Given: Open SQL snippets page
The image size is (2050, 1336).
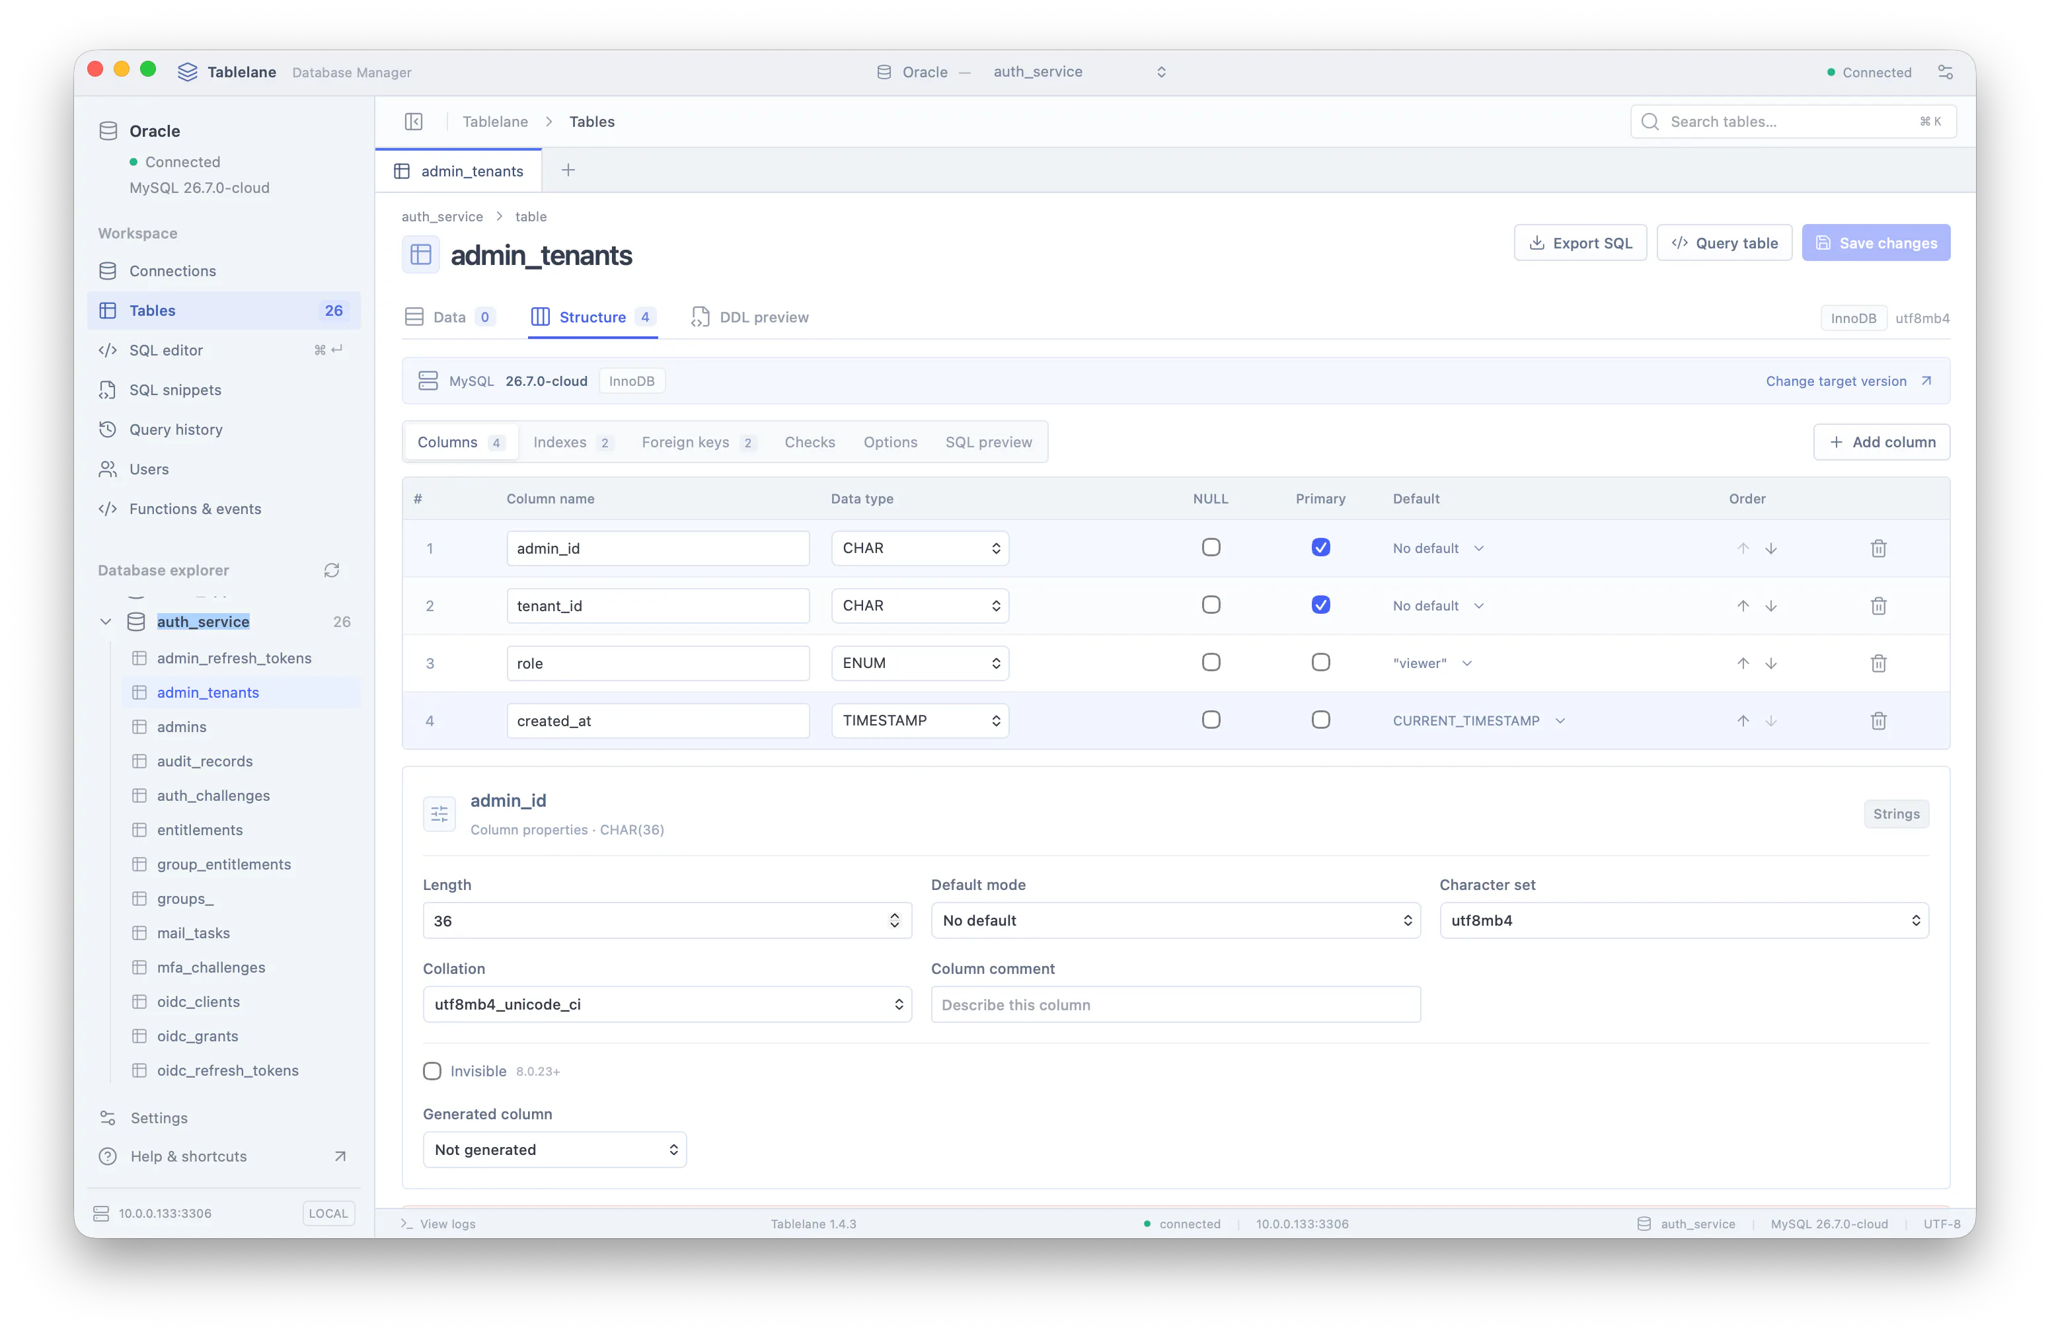Looking at the screenshot, I should click(224, 389).
